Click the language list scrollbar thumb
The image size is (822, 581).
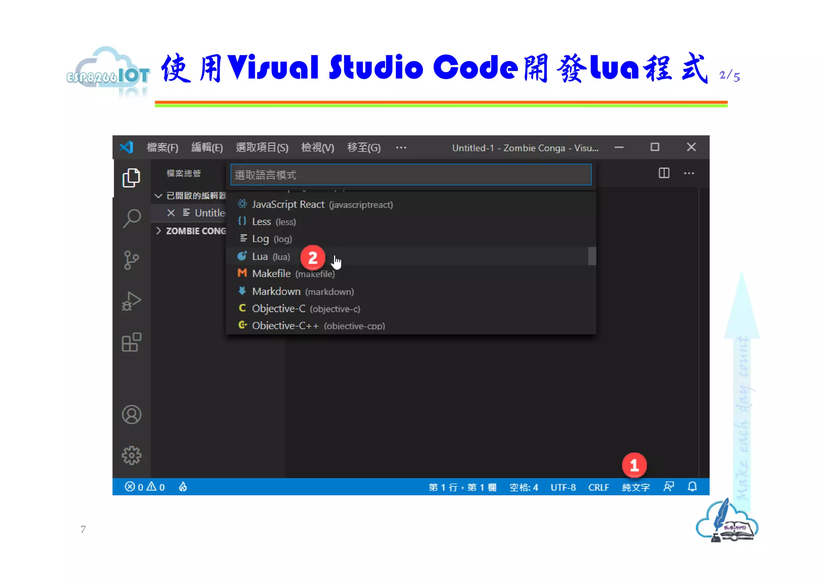[x=592, y=256]
